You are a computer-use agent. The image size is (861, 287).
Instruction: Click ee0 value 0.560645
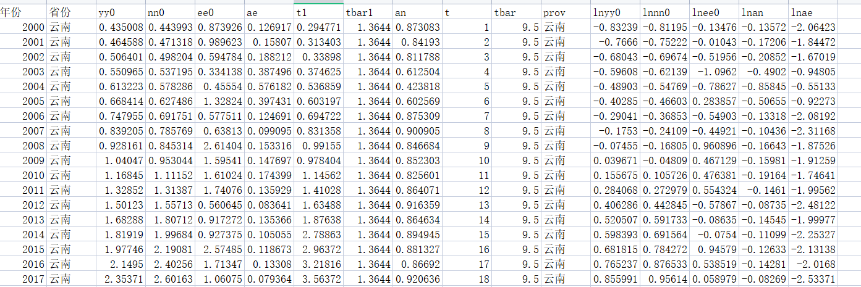(220, 205)
